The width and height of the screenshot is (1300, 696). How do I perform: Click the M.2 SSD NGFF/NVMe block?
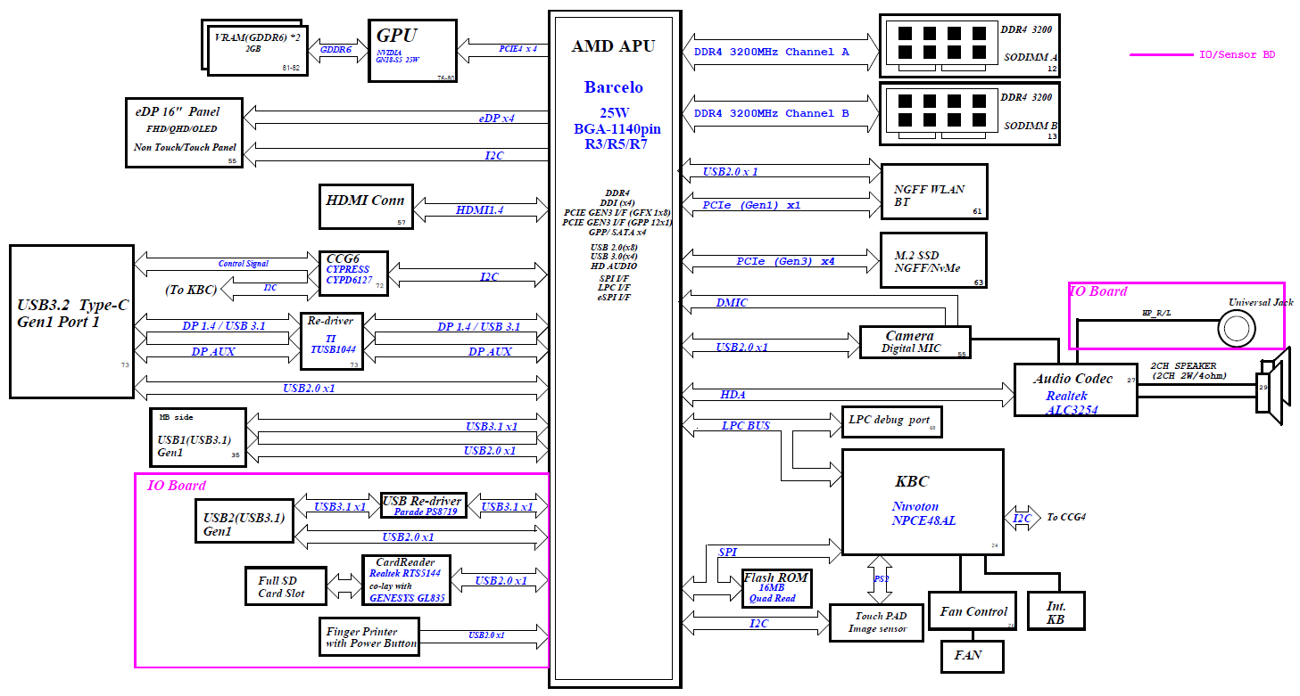click(933, 260)
